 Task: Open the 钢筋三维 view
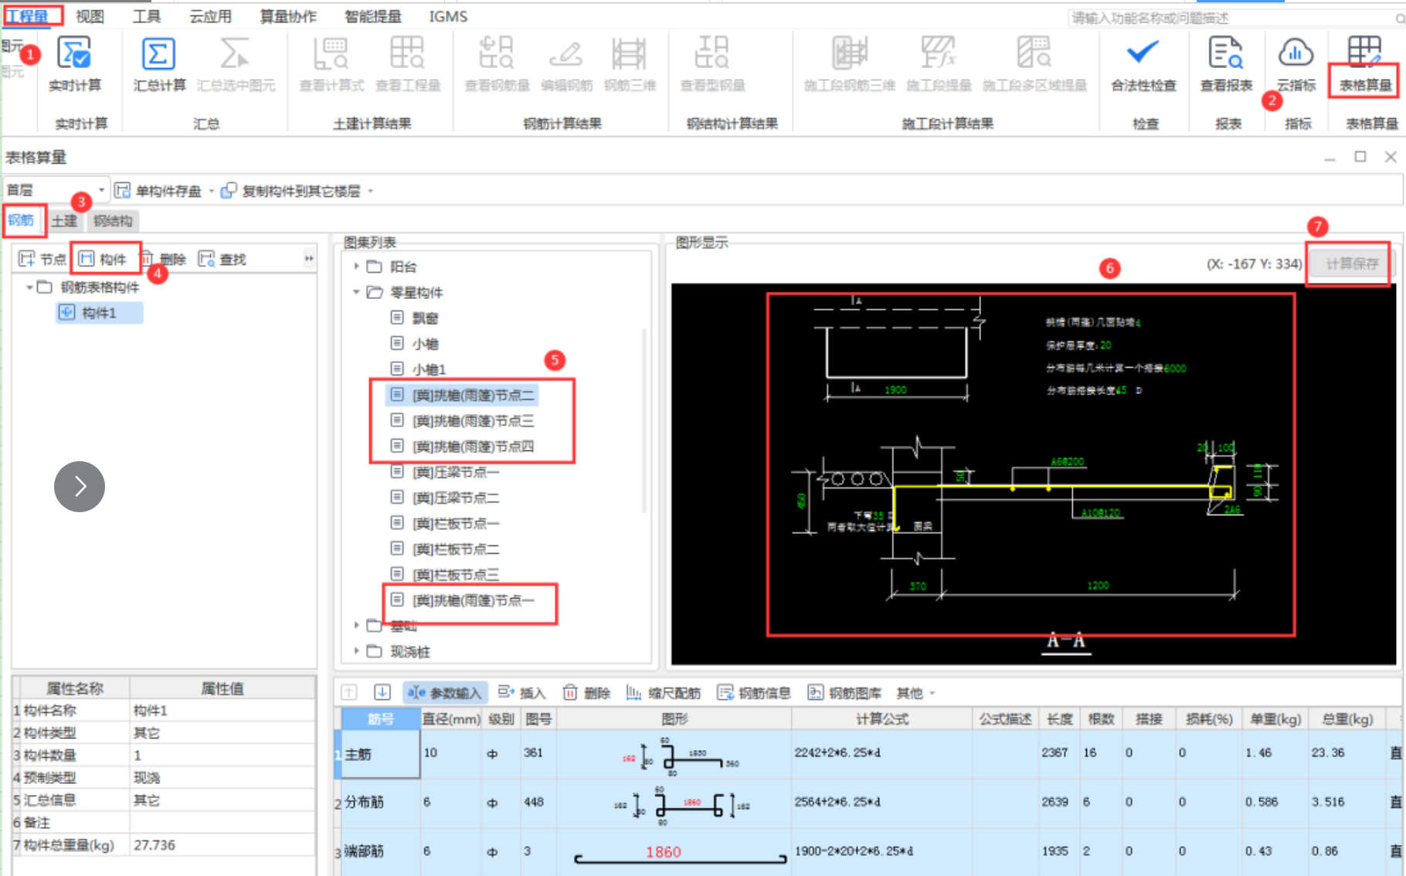(630, 65)
